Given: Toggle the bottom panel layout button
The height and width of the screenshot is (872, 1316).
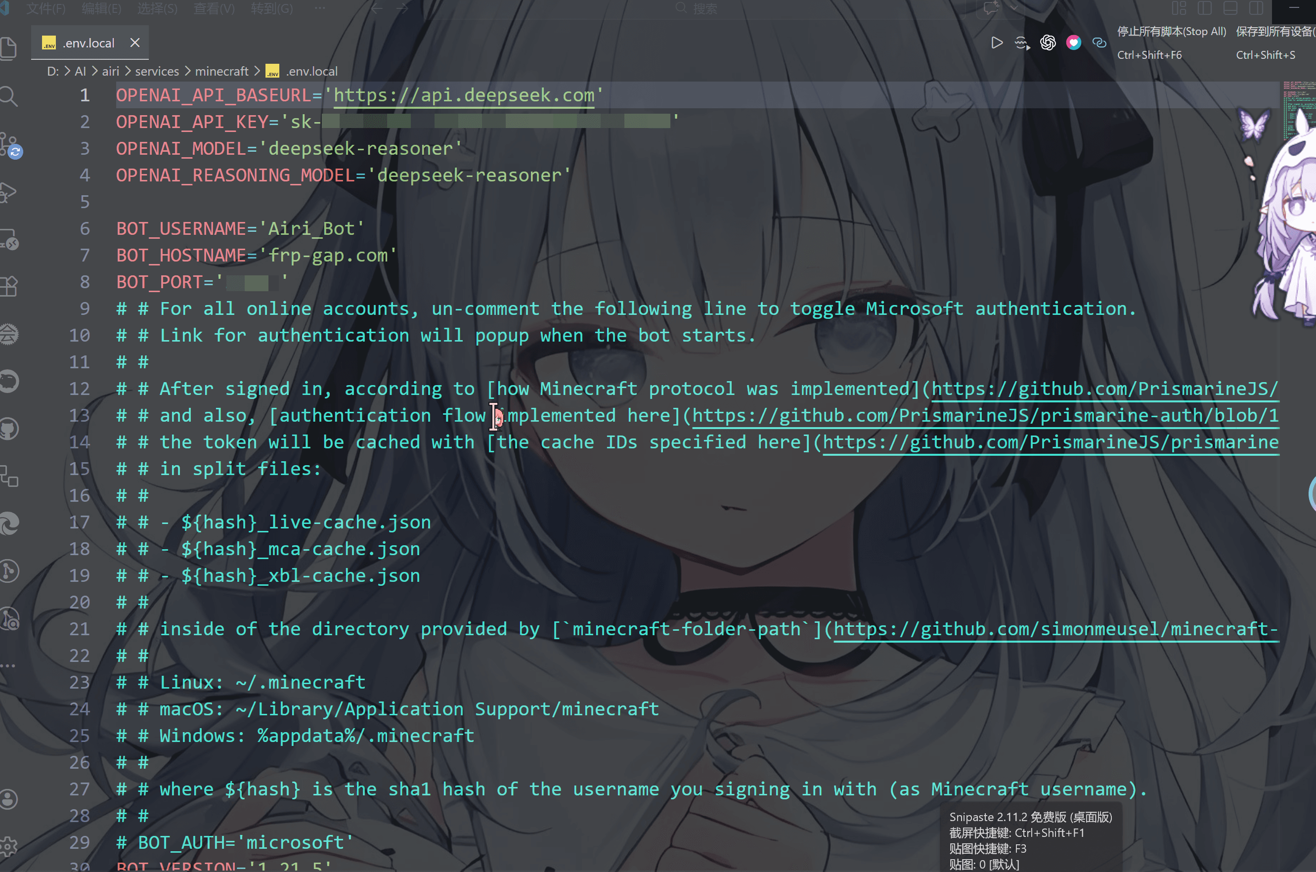Looking at the screenshot, I should tap(1230, 8).
